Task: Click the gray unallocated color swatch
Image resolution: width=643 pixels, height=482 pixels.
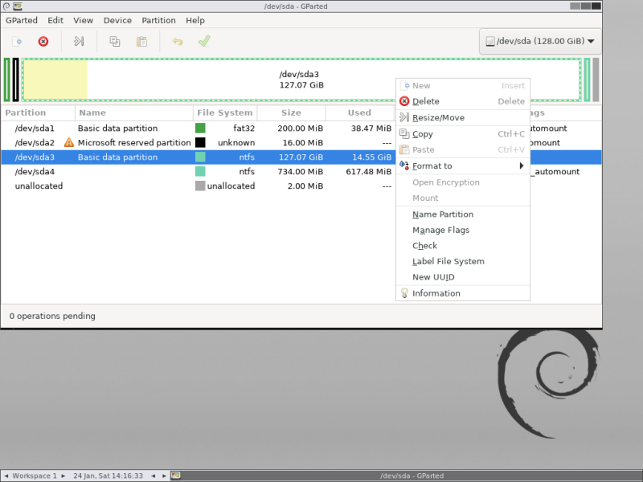Action: (x=200, y=186)
